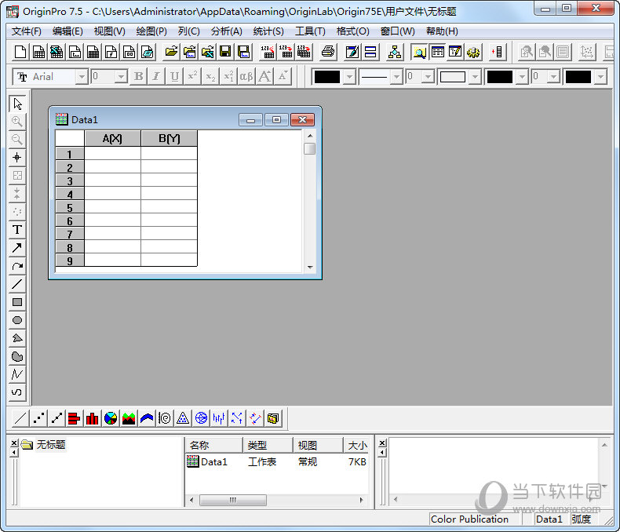The image size is (620, 532).
Task: Select the Zoom In magnifier tool
Action: click(17, 122)
